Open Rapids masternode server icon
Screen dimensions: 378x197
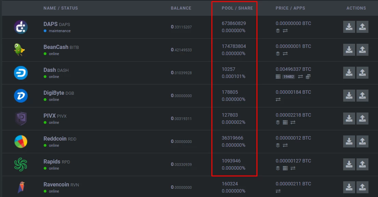[285, 168]
